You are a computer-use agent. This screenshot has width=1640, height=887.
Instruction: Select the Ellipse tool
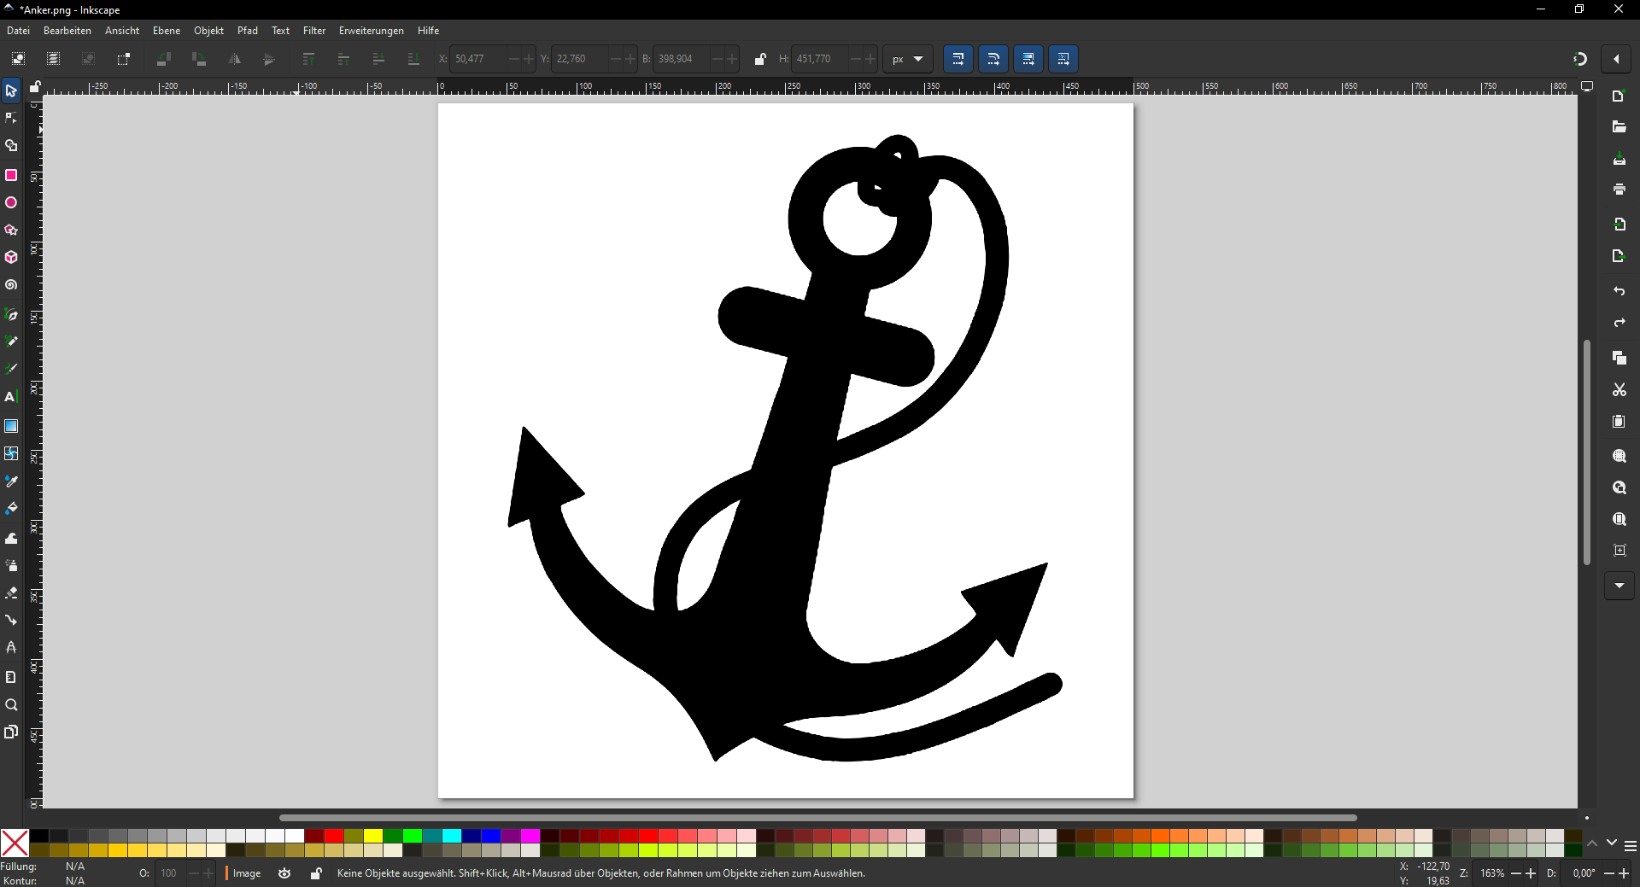click(11, 202)
